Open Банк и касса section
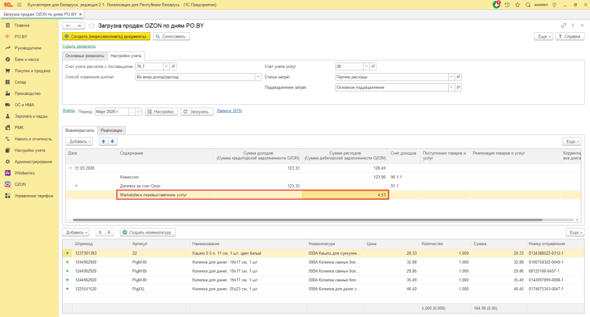Viewport: 590px width, 317px height. pyautogui.click(x=27, y=59)
